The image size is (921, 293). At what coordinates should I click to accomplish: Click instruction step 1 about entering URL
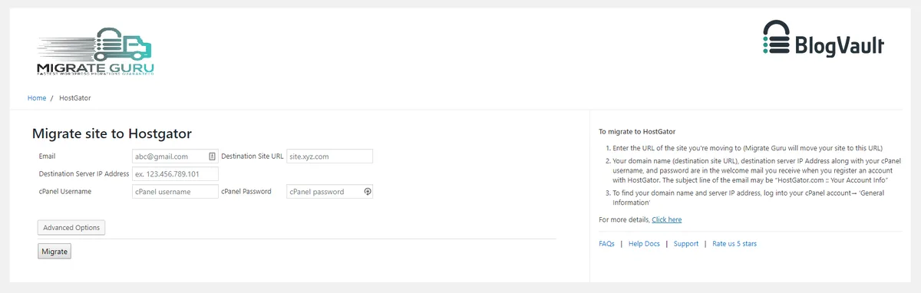(747, 147)
